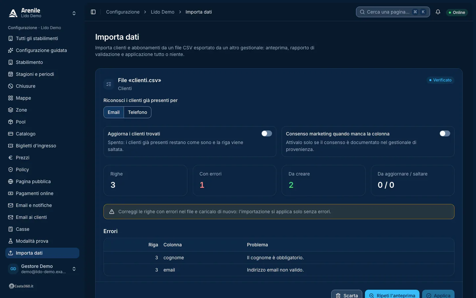Screen dimensions: 476x298
Task: Click 'Indirizzo email non valido.' error text
Action: [275, 270]
